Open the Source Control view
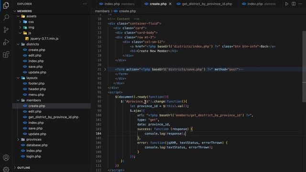 [6, 30]
